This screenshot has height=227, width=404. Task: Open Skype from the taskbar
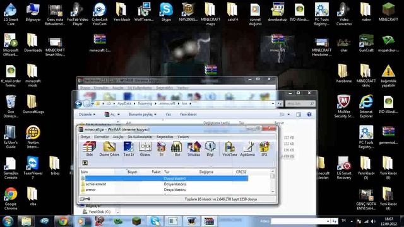click(155, 221)
